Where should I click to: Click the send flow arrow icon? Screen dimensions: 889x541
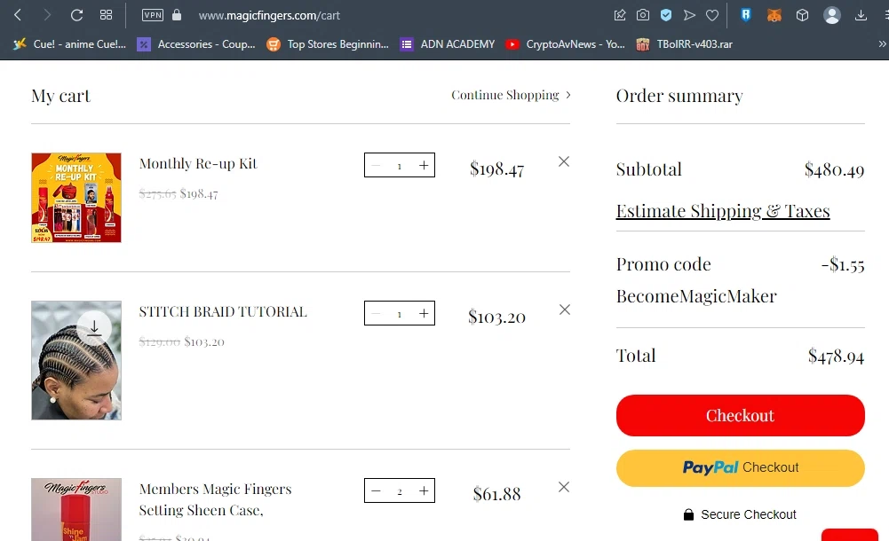coord(689,15)
